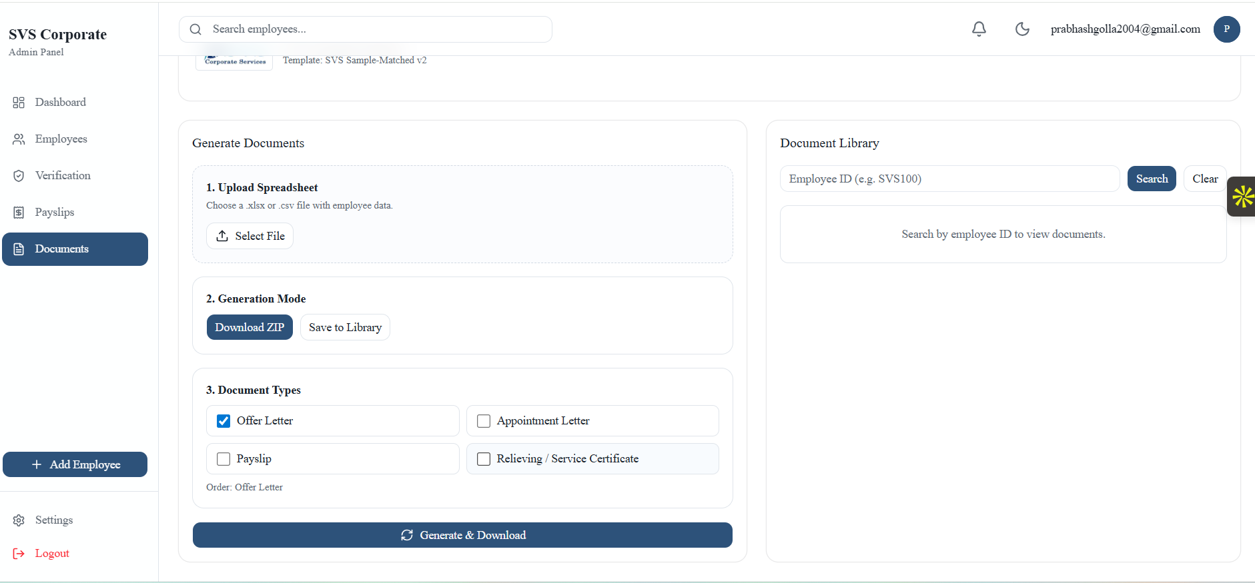Click the search magnifier icon
Viewport: 1255px width, 583px height.
(x=195, y=29)
